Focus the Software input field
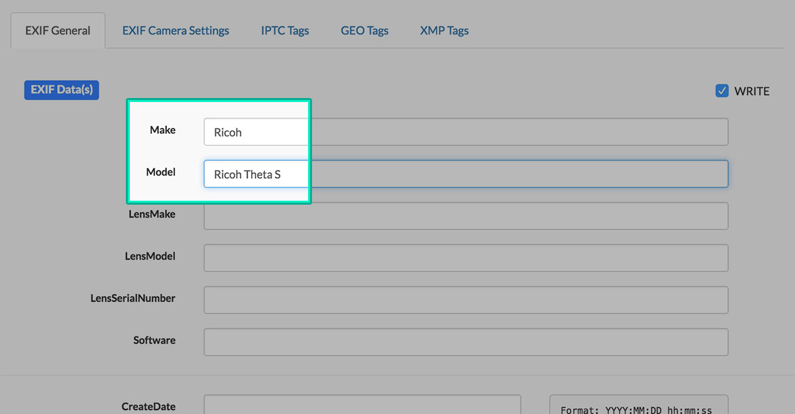 pyautogui.click(x=466, y=342)
